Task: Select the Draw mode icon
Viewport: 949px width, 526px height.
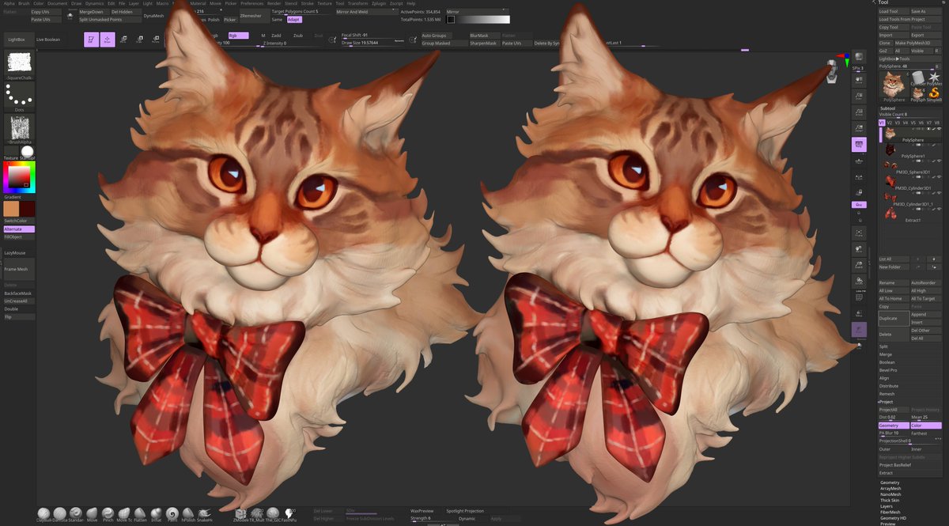Action: [x=108, y=40]
